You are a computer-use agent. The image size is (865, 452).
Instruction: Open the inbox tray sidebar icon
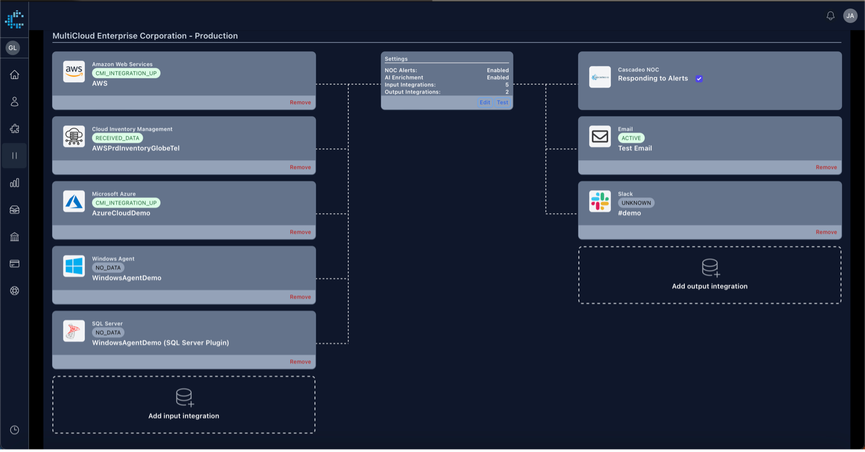pos(15,210)
